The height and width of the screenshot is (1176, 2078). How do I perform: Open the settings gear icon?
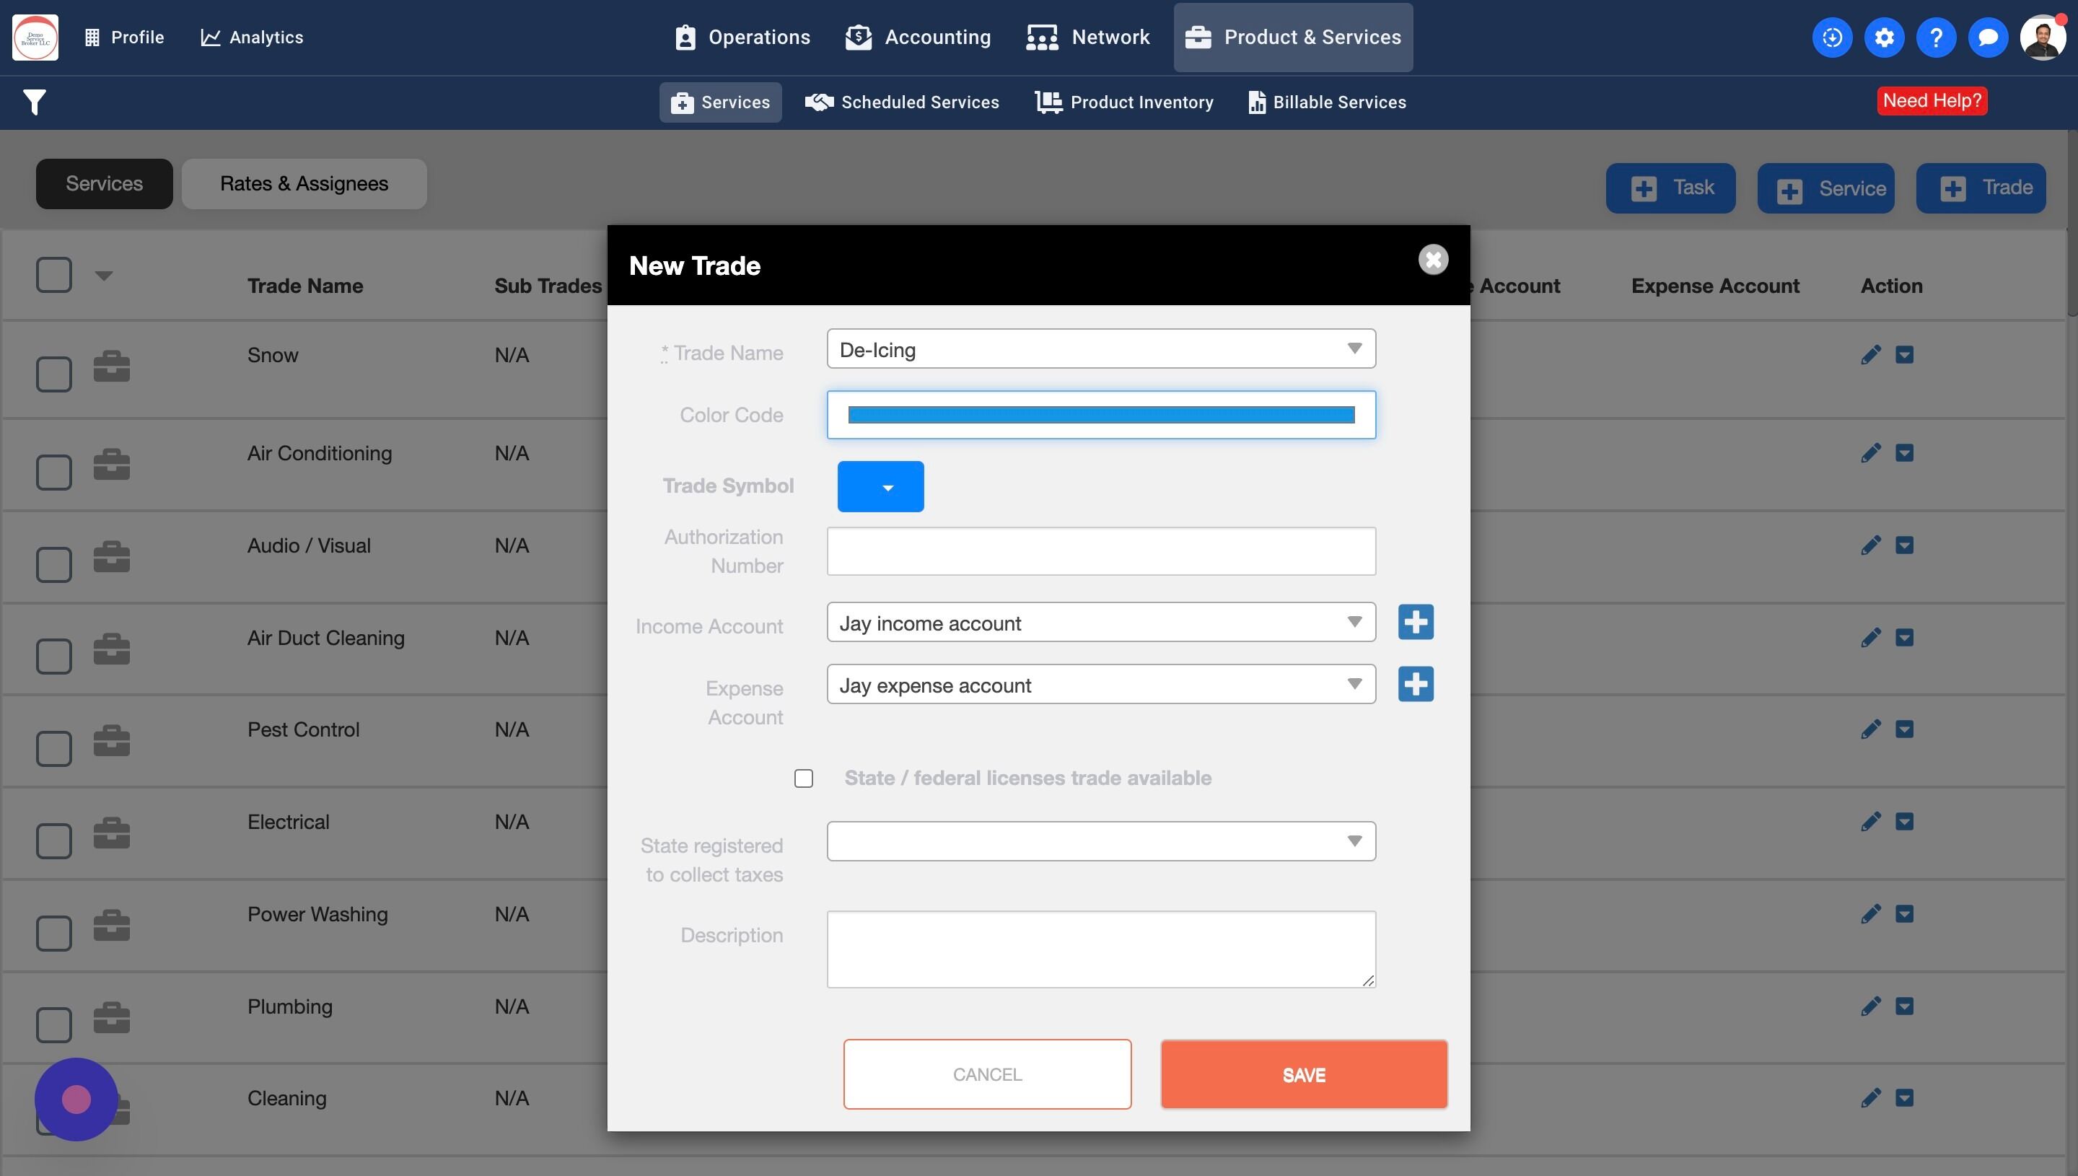tap(1883, 37)
